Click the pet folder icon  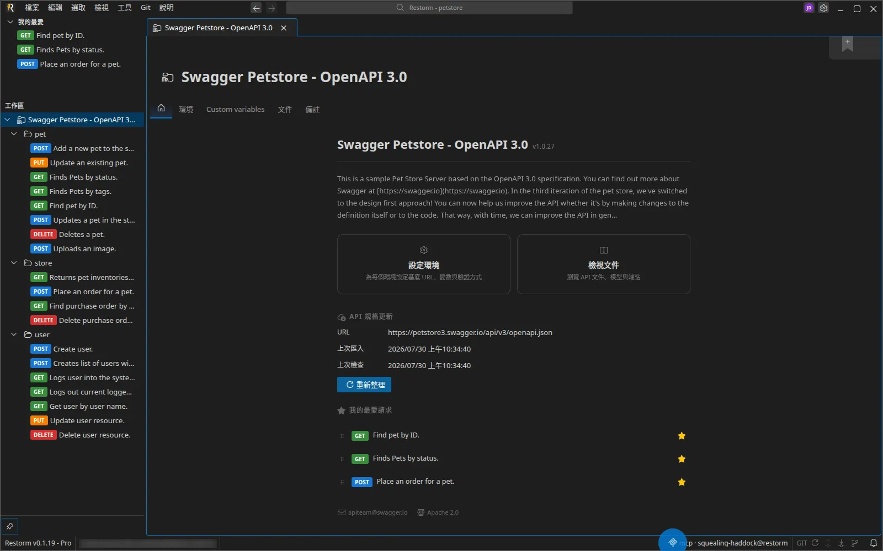click(28, 134)
